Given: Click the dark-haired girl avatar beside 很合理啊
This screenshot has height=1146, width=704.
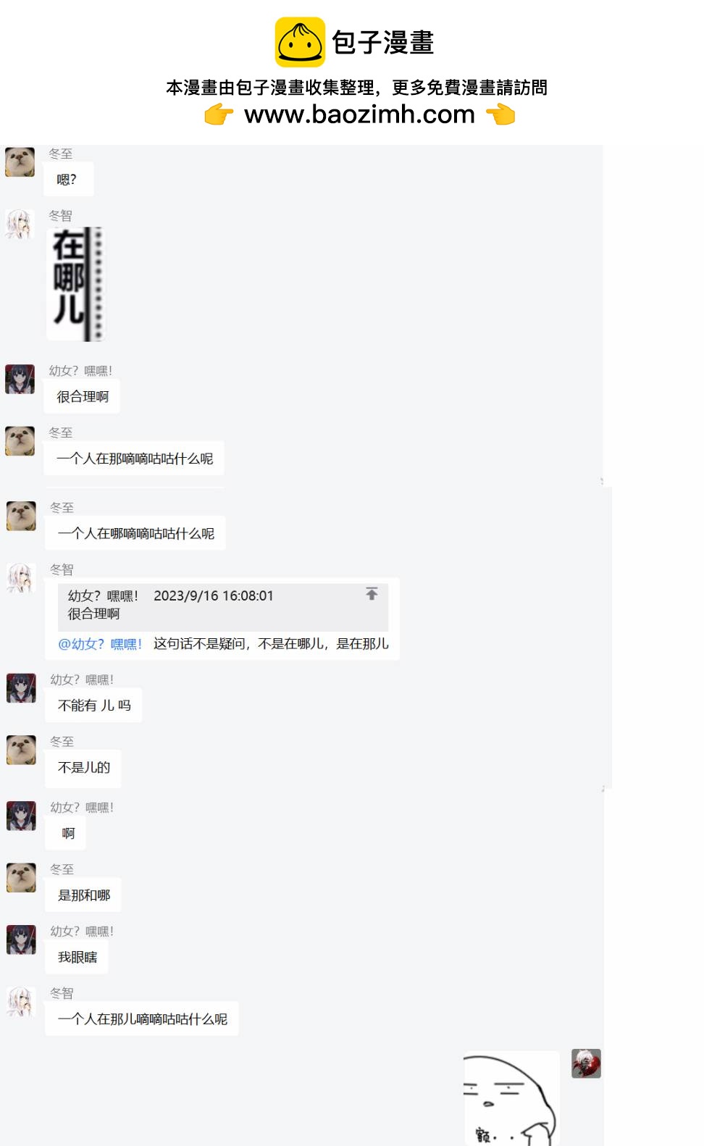Looking at the screenshot, I should click(20, 379).
